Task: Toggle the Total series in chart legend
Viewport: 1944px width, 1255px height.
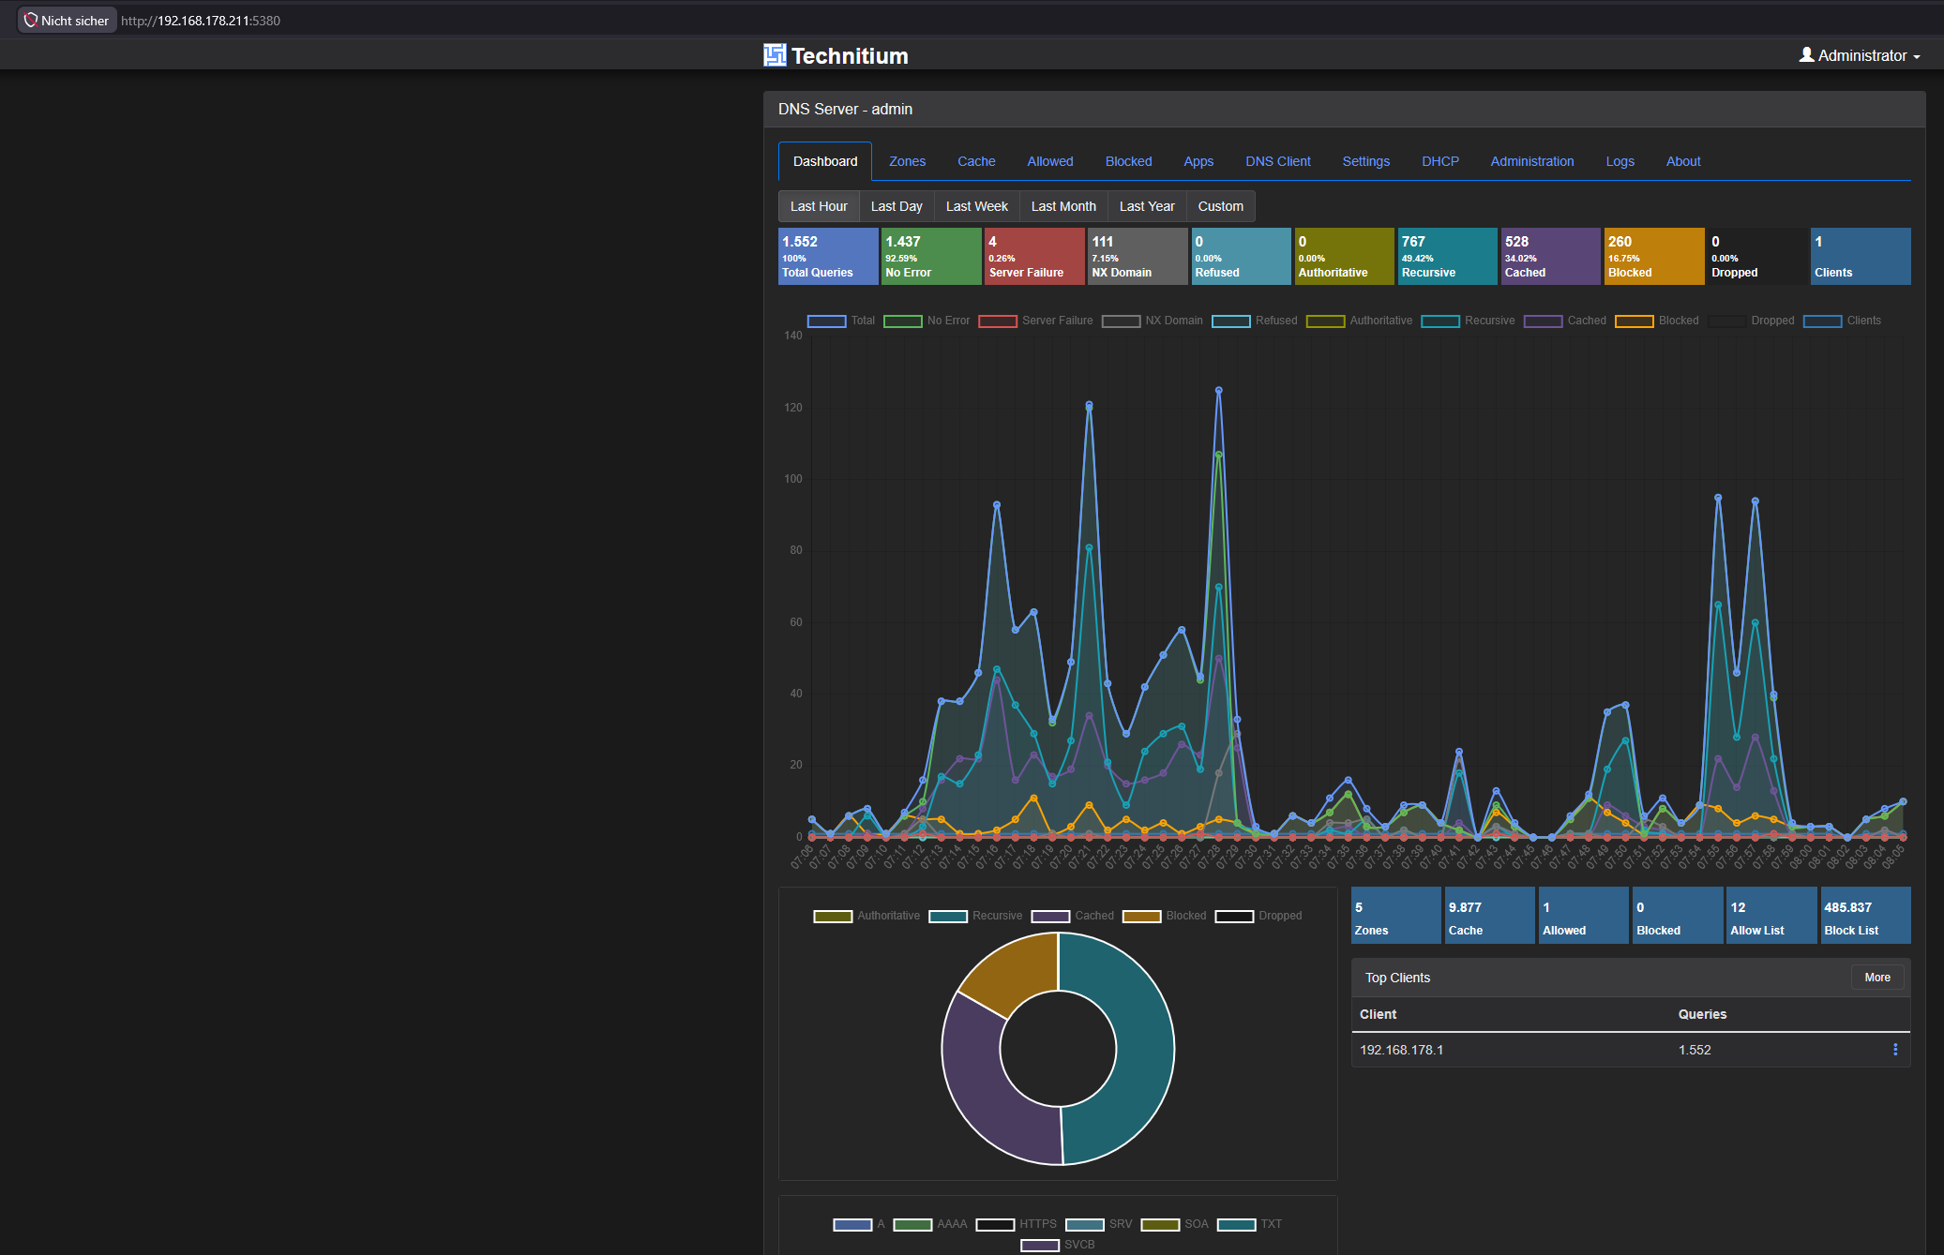Action: click(x=841, y=321)
